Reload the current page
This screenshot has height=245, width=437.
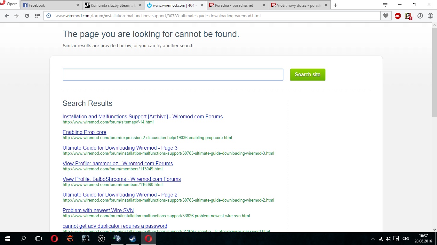pyautogui.click(x=27, y=16)
